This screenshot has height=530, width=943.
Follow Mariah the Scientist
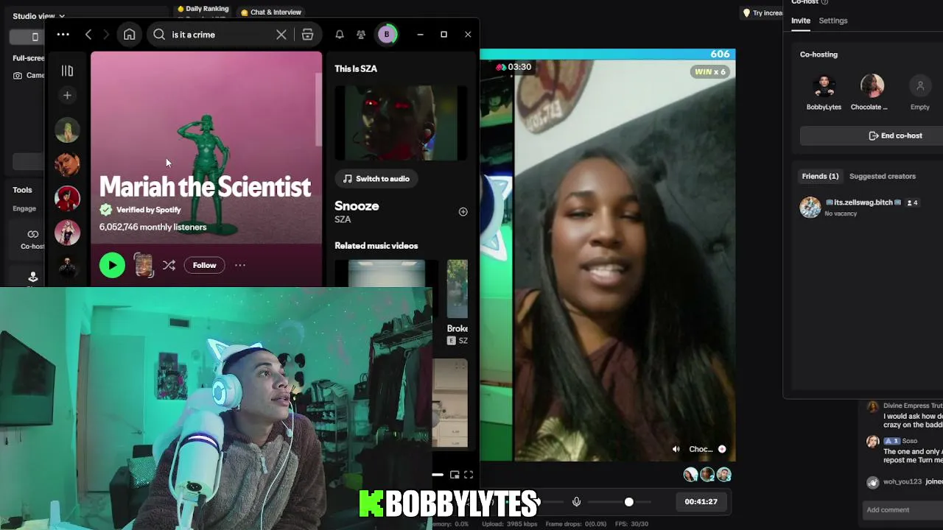204,265
